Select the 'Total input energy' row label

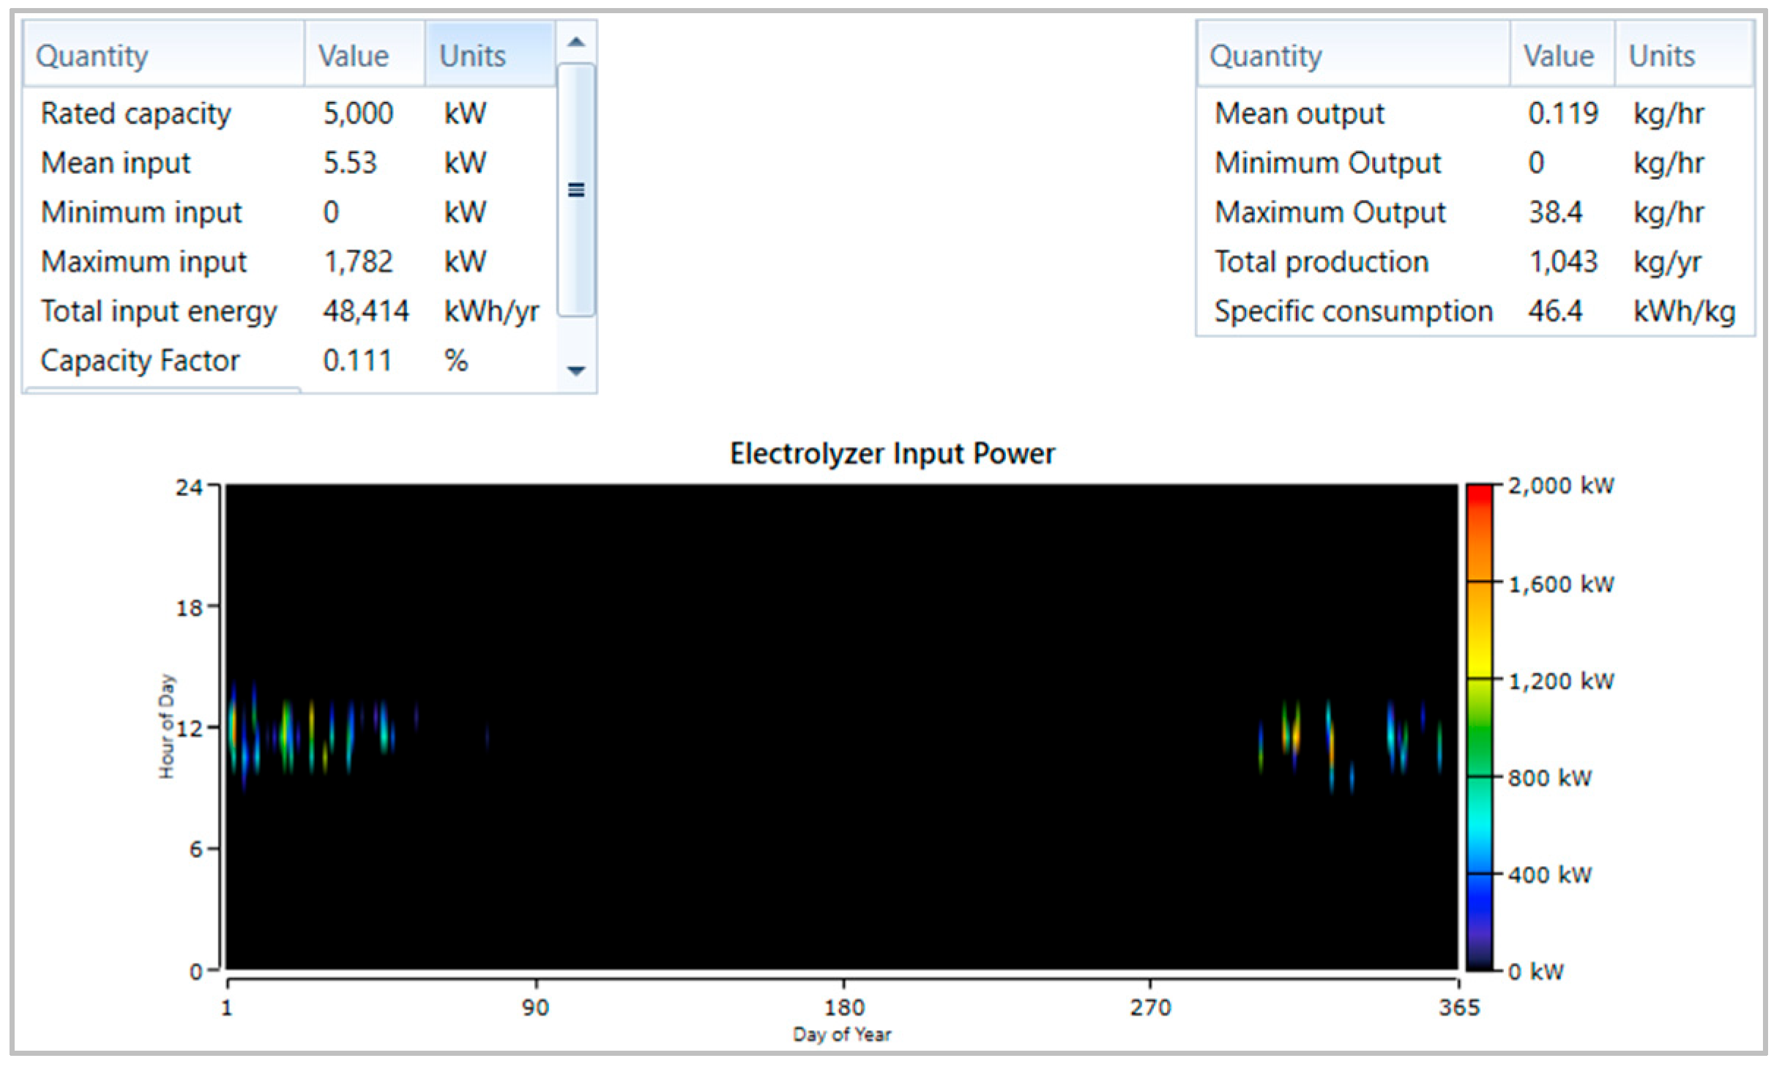pyautogui.click(x=159, y=311)
